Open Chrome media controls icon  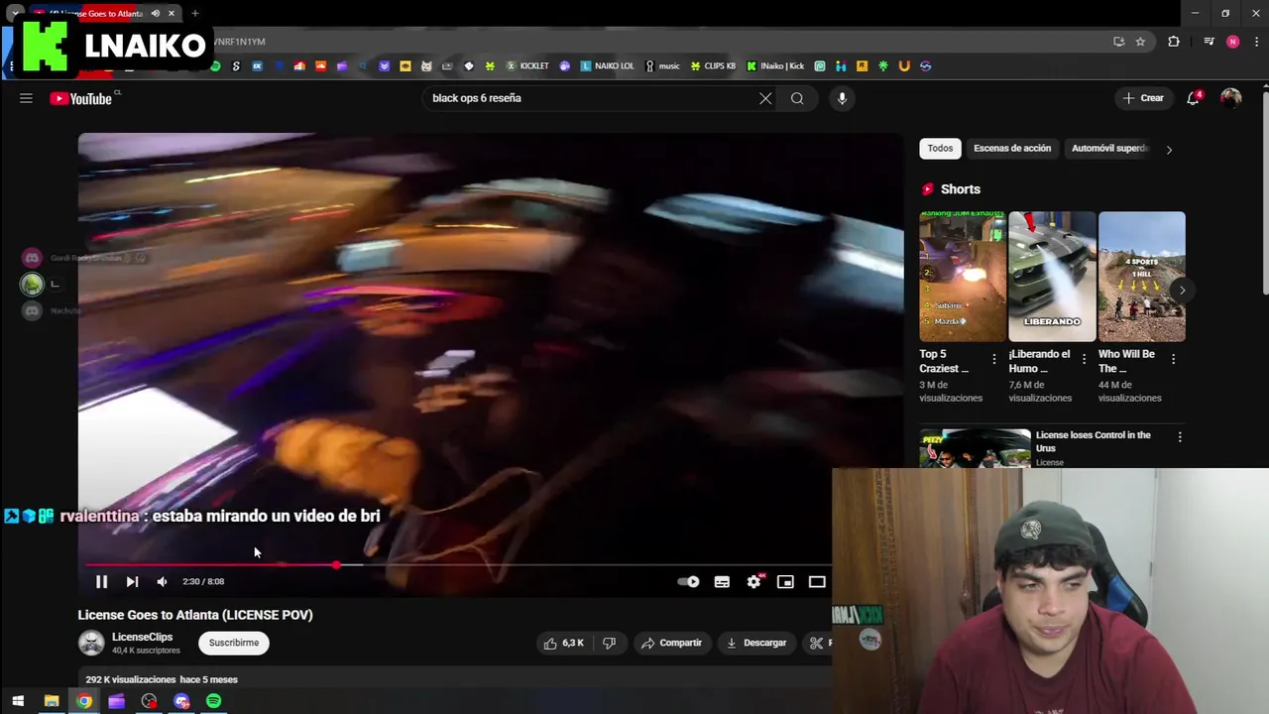click(x=1209, y=42)
